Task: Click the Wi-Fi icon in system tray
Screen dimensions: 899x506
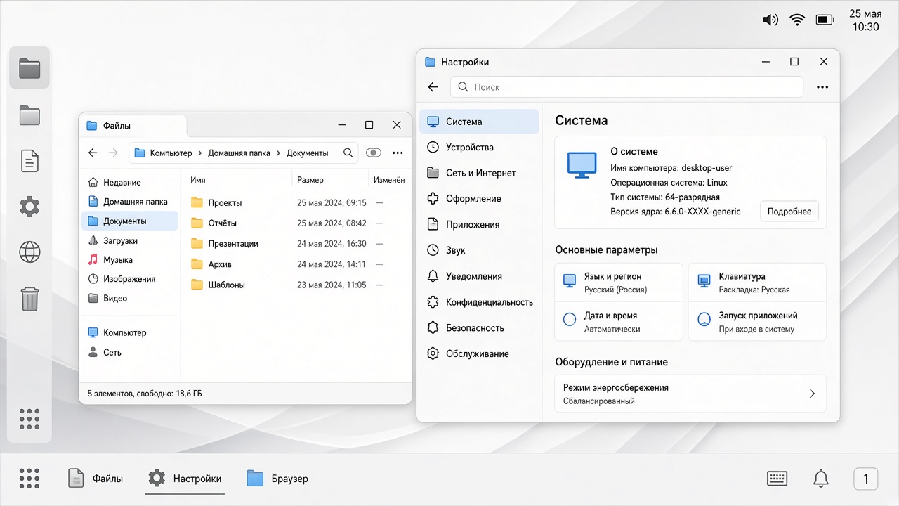Action: 797,20
